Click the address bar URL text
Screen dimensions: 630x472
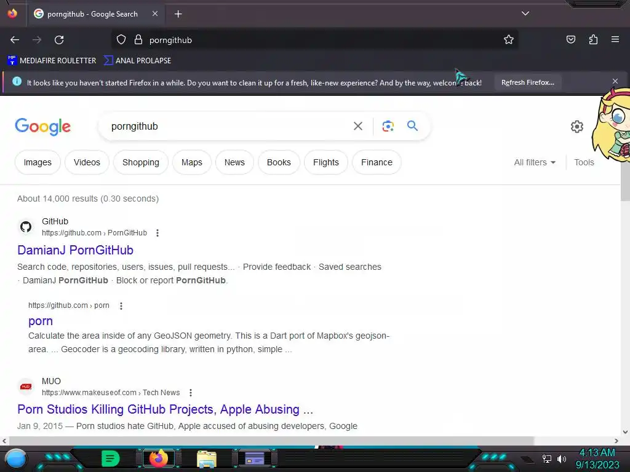pyautogui.click(x=170, y=40)
